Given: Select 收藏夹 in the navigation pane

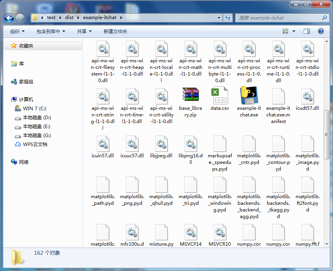Looking at the screenshot, I should coord(43,46).
